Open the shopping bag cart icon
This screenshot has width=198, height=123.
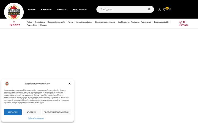tap(170, 10)
